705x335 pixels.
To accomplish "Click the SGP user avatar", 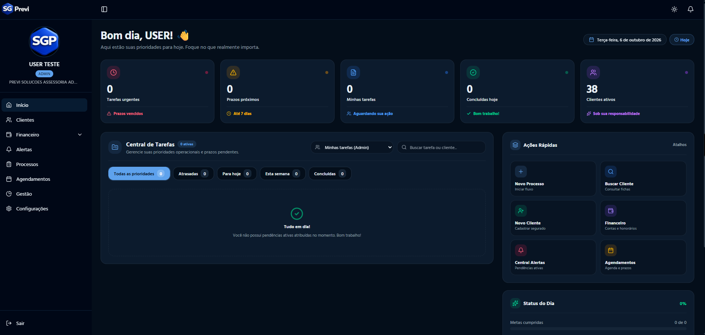I will pyautogui.click(x=44, y=41).
